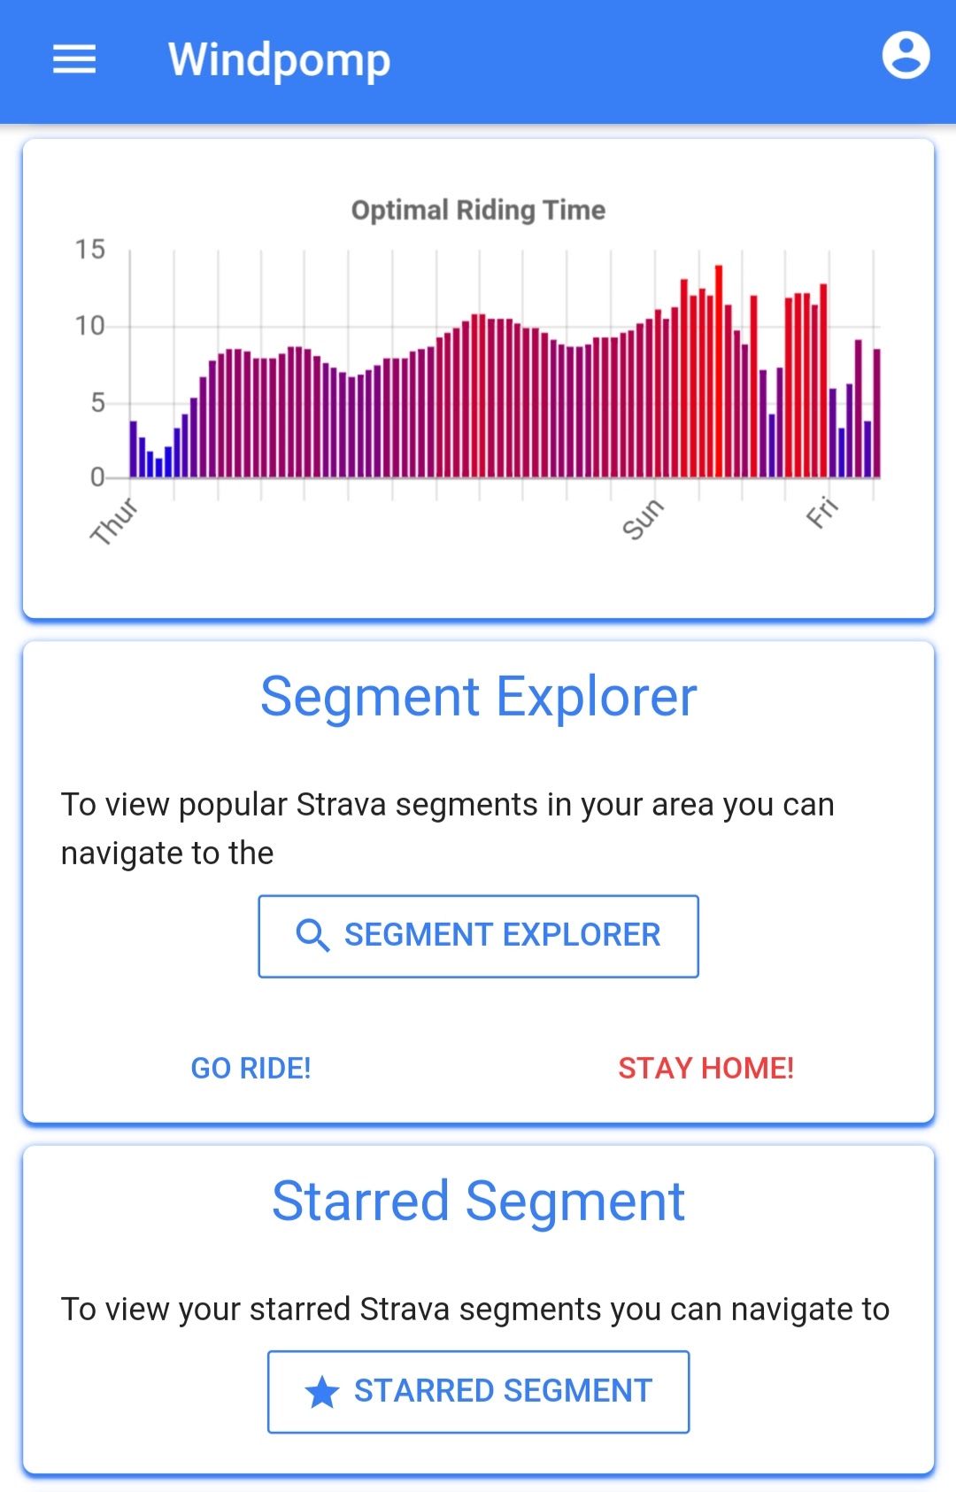Click the first blue bar at Thur

(x=134, y=449)
